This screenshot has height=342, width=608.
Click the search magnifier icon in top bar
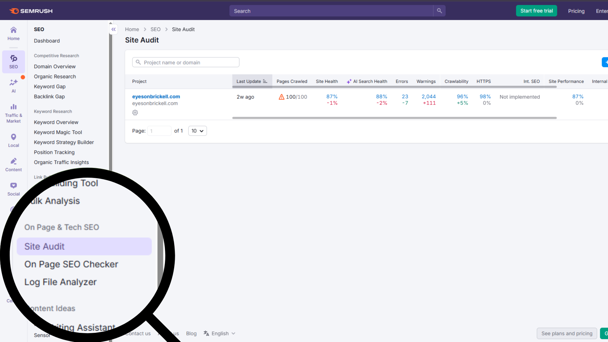click(x=439, y=10)
